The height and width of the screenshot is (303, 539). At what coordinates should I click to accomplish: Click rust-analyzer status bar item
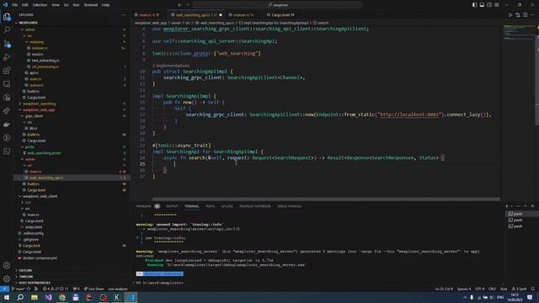point(118,289)
